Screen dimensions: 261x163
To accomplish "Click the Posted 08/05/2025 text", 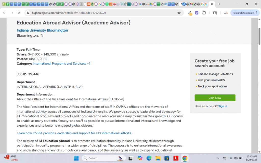I will (x=32, y=59).
